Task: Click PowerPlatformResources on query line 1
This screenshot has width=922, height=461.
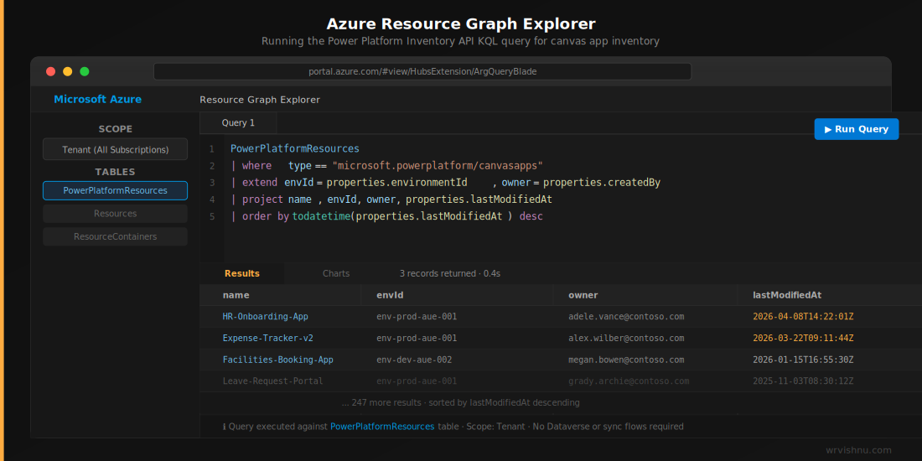Action: click(294, 148)
